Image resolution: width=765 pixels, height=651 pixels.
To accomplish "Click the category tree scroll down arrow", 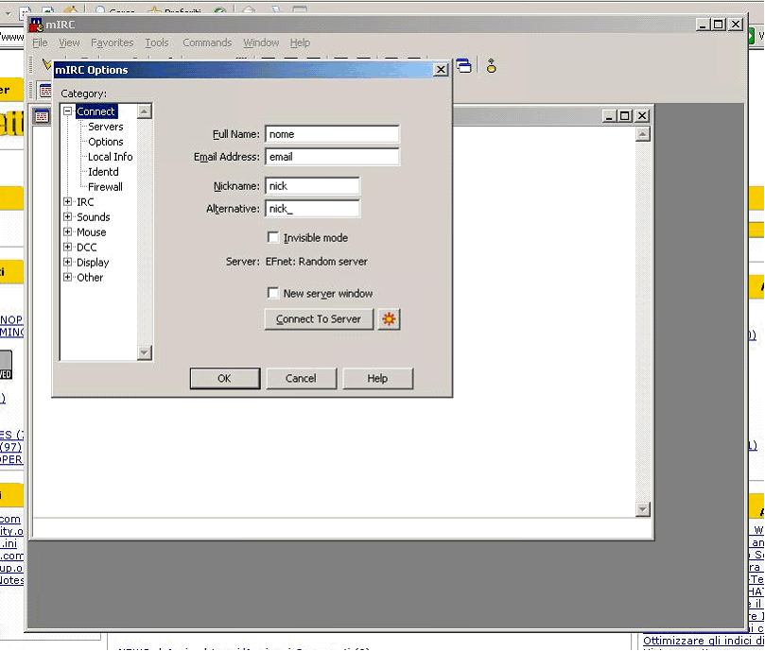I will pyautogui.click(x=145, y=352).
